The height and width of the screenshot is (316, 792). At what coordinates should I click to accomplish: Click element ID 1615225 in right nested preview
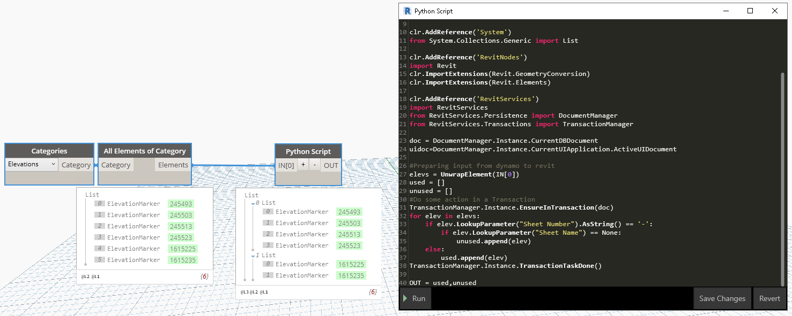click(x=351, y=264)
